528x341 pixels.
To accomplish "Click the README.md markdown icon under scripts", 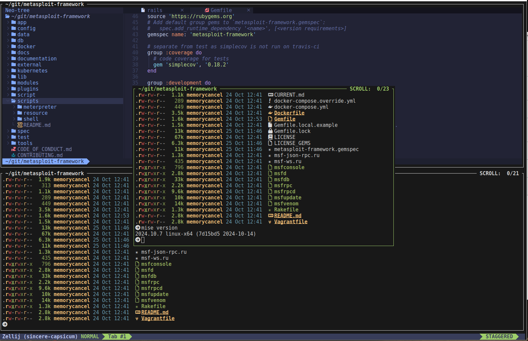I will point(20,125).
